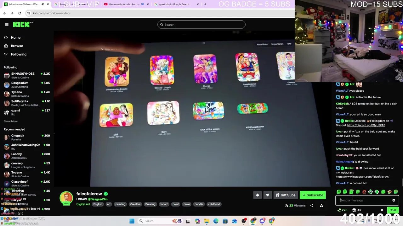Click the Windows taskbar Search box
The image size is (403, 226).
pos(160,221)
